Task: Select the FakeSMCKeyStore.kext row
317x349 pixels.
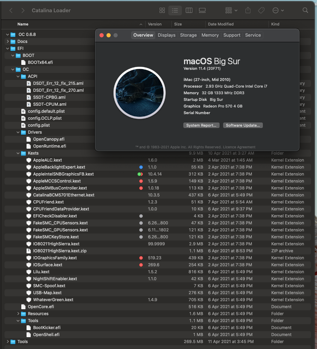Action: click(x=157, y=237)
